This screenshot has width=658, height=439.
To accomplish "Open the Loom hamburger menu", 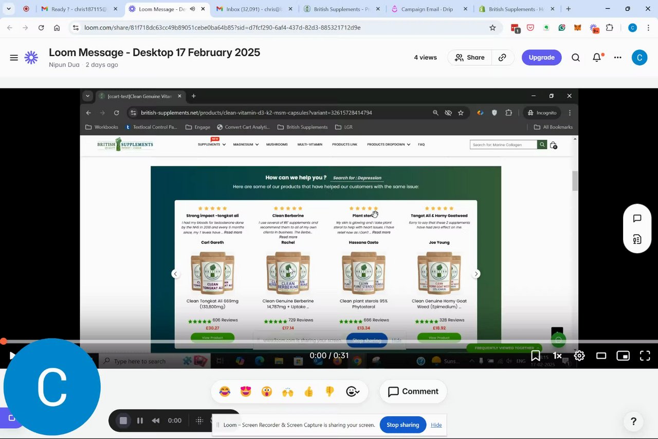I will 14,58.
